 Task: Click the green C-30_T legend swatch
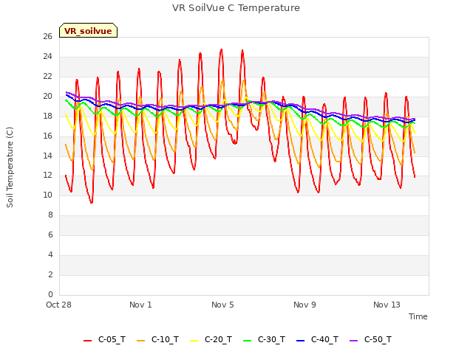coord(247,341)
